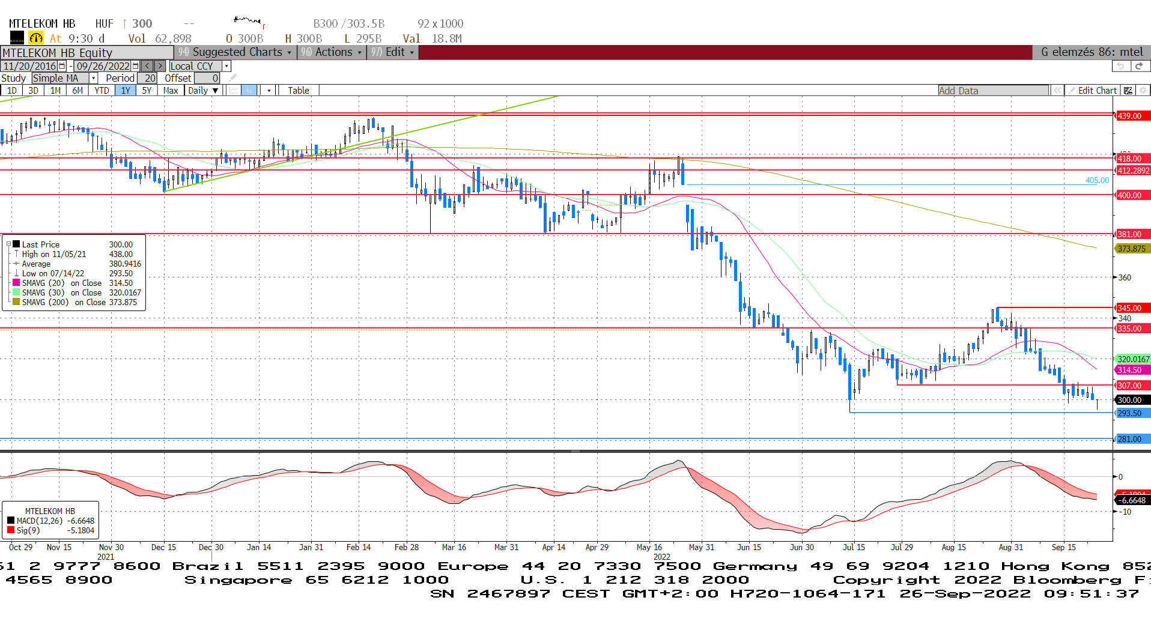Collapse legend tree with minus expander

click(x=8, y=244)
